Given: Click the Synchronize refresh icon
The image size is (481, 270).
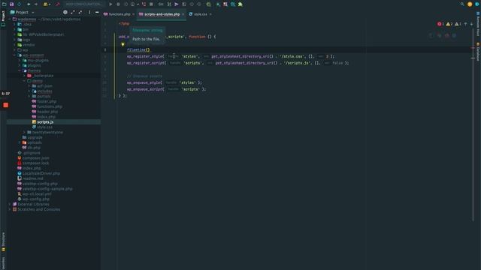Looking at the screenshot, I should point(20,4).
